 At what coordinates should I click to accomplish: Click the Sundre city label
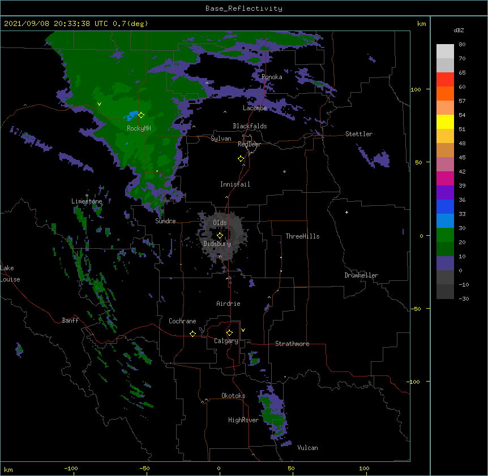165,221
